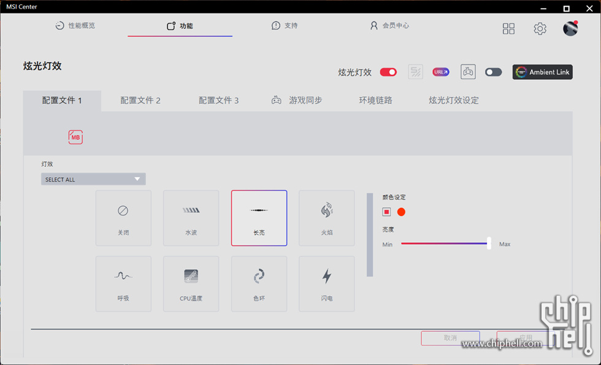Pick the CPU温度 lighting effect

pos(191,283)
